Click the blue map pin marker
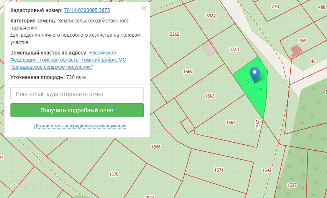Screen dimensions: 327x198 point(254,74)
